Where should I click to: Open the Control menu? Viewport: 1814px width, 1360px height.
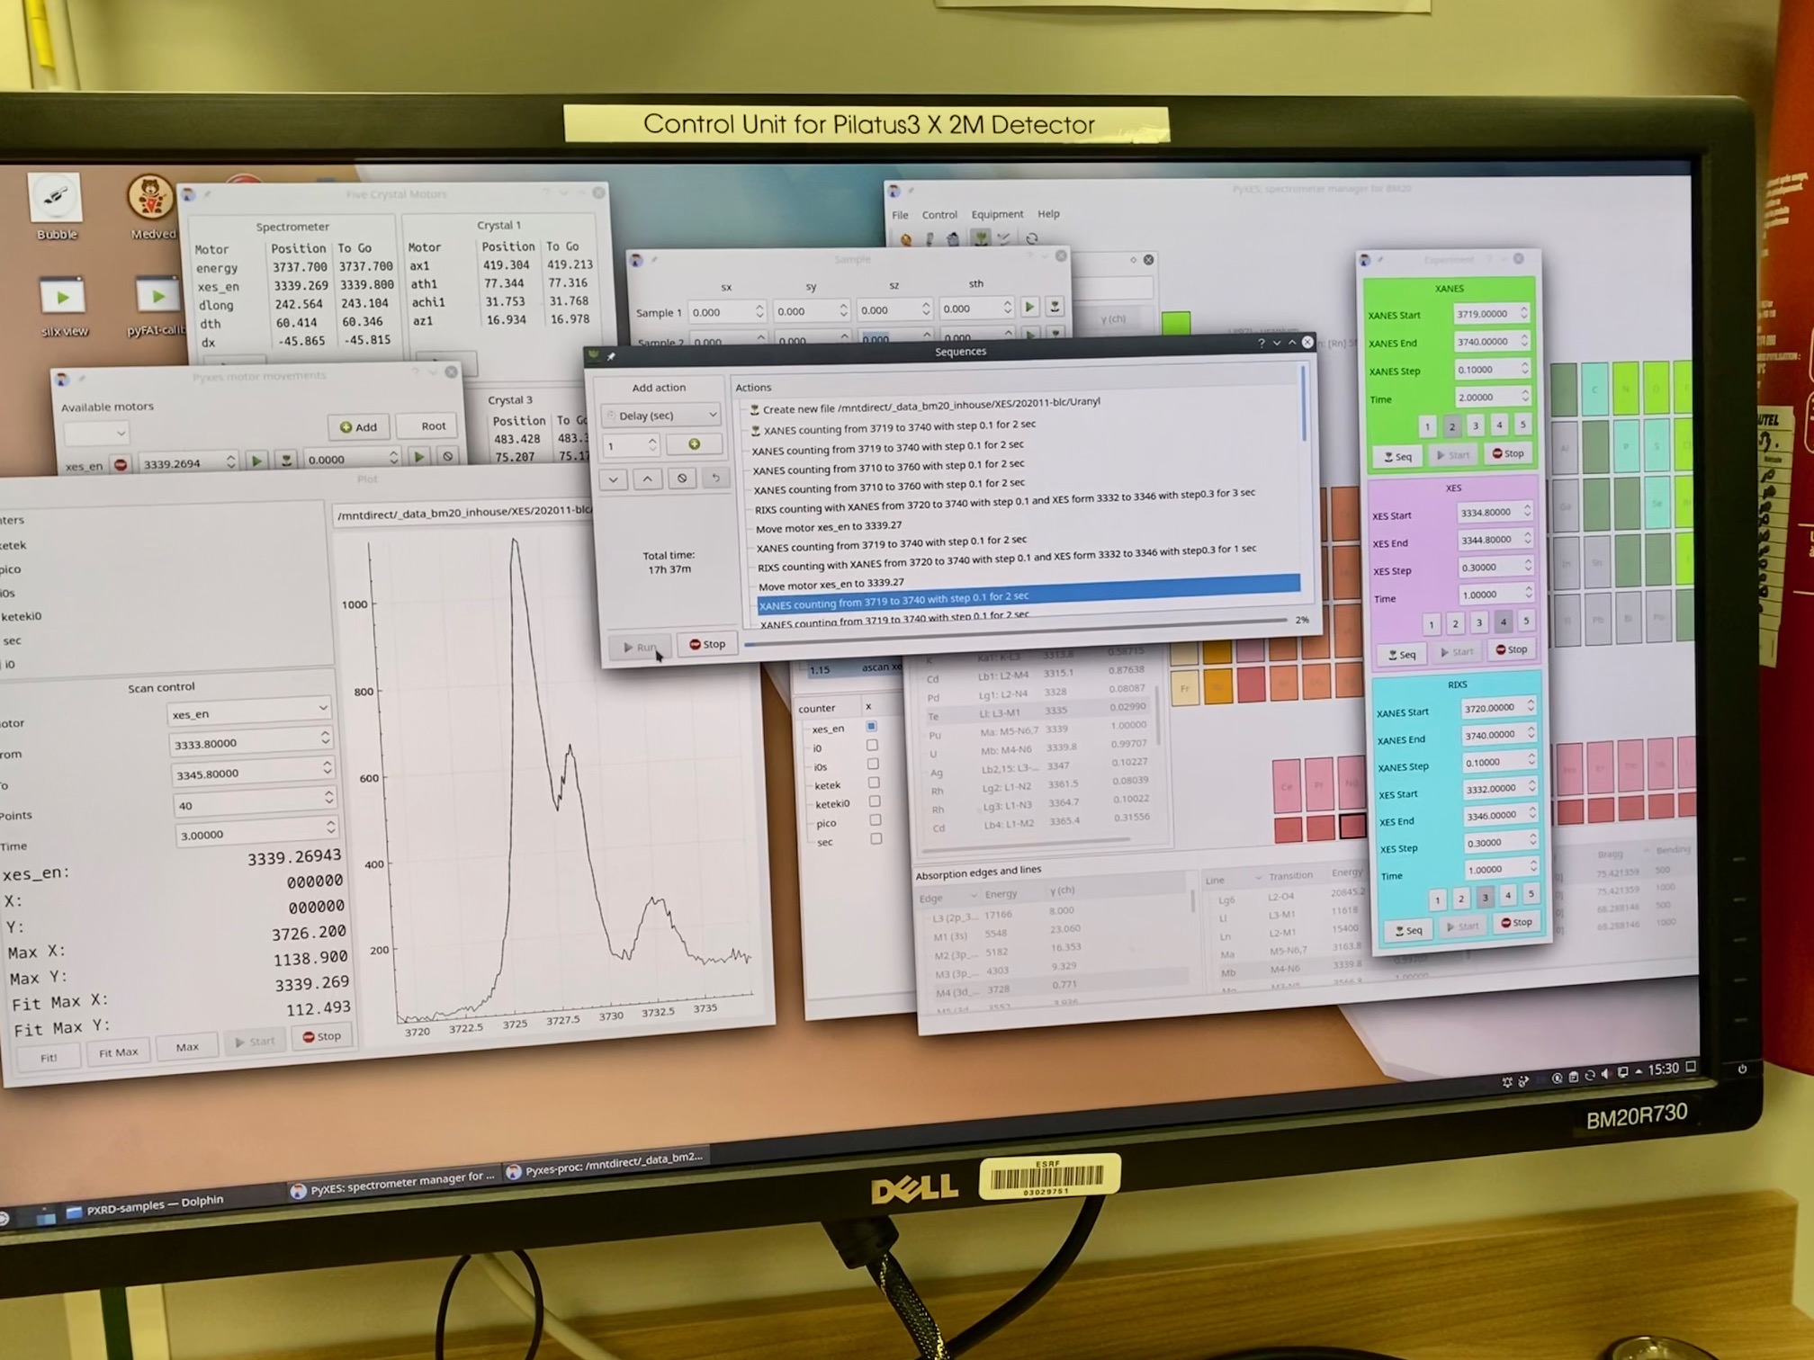click(x=938, y=215)
